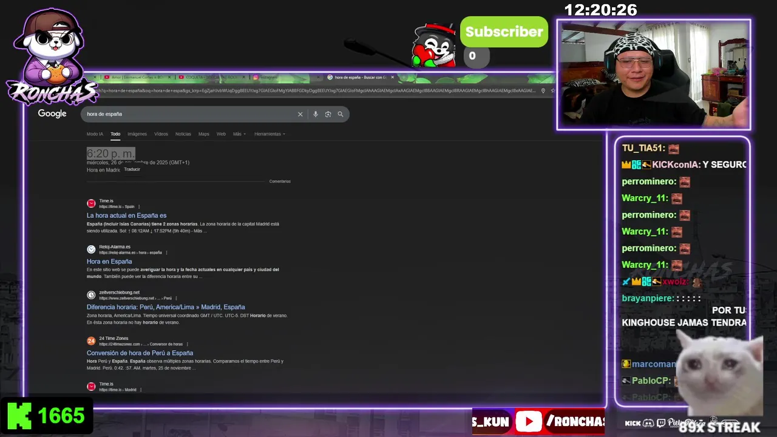Click the Time.is site name above the Spain result
The width and height of the screenshot is (777, 437).
(x=106, y=201)
